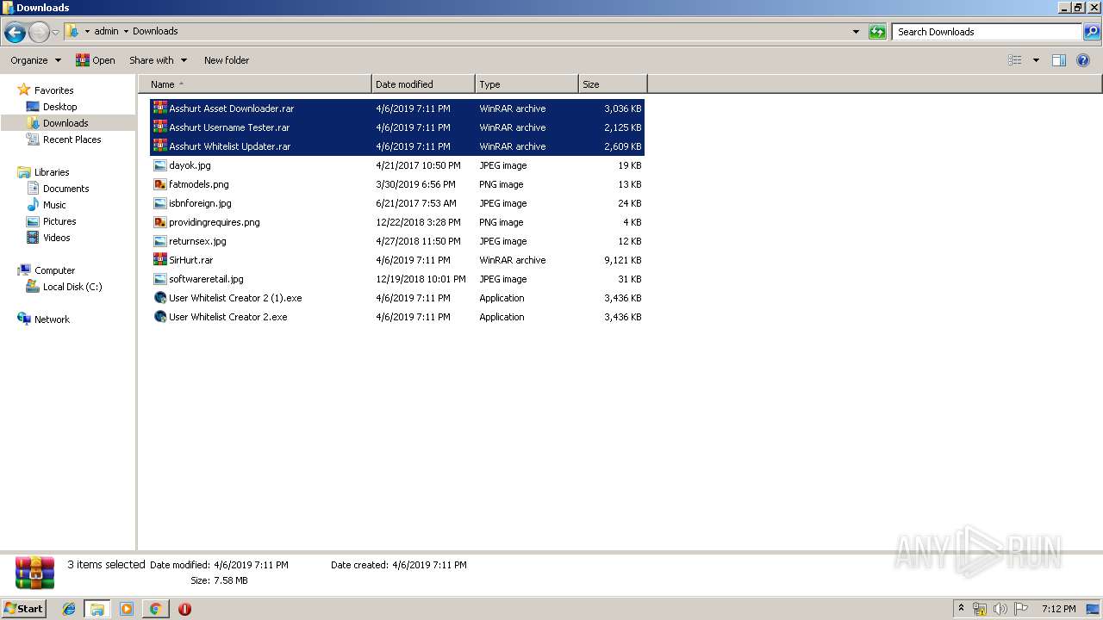Open Google Chrome from taskbar
The width and height of the screenshot is (1103, 620).
(155, 609)
